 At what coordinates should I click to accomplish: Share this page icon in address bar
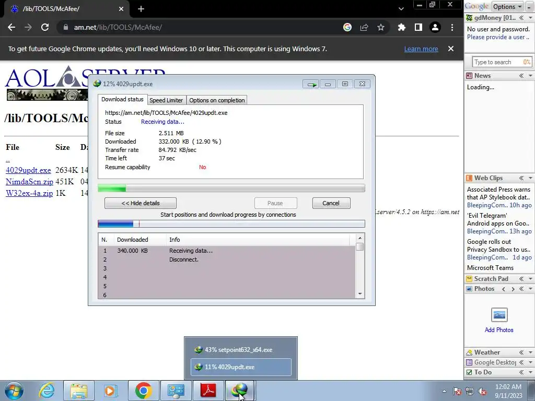pos(364,27)
